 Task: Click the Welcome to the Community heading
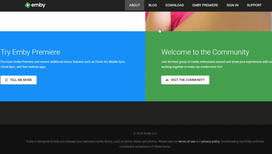[x=205, y=52]
